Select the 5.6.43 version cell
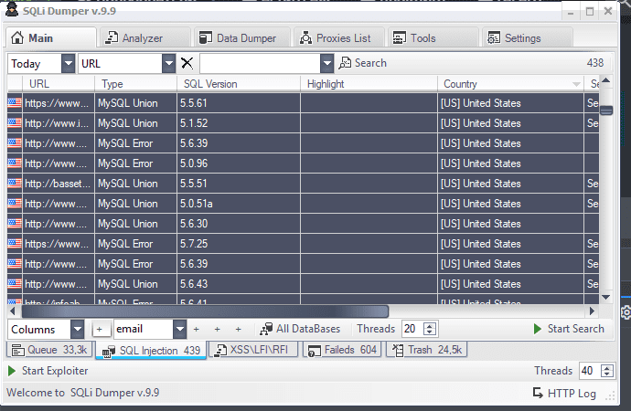This screenshot has width=631, height=411. (239, 284)
